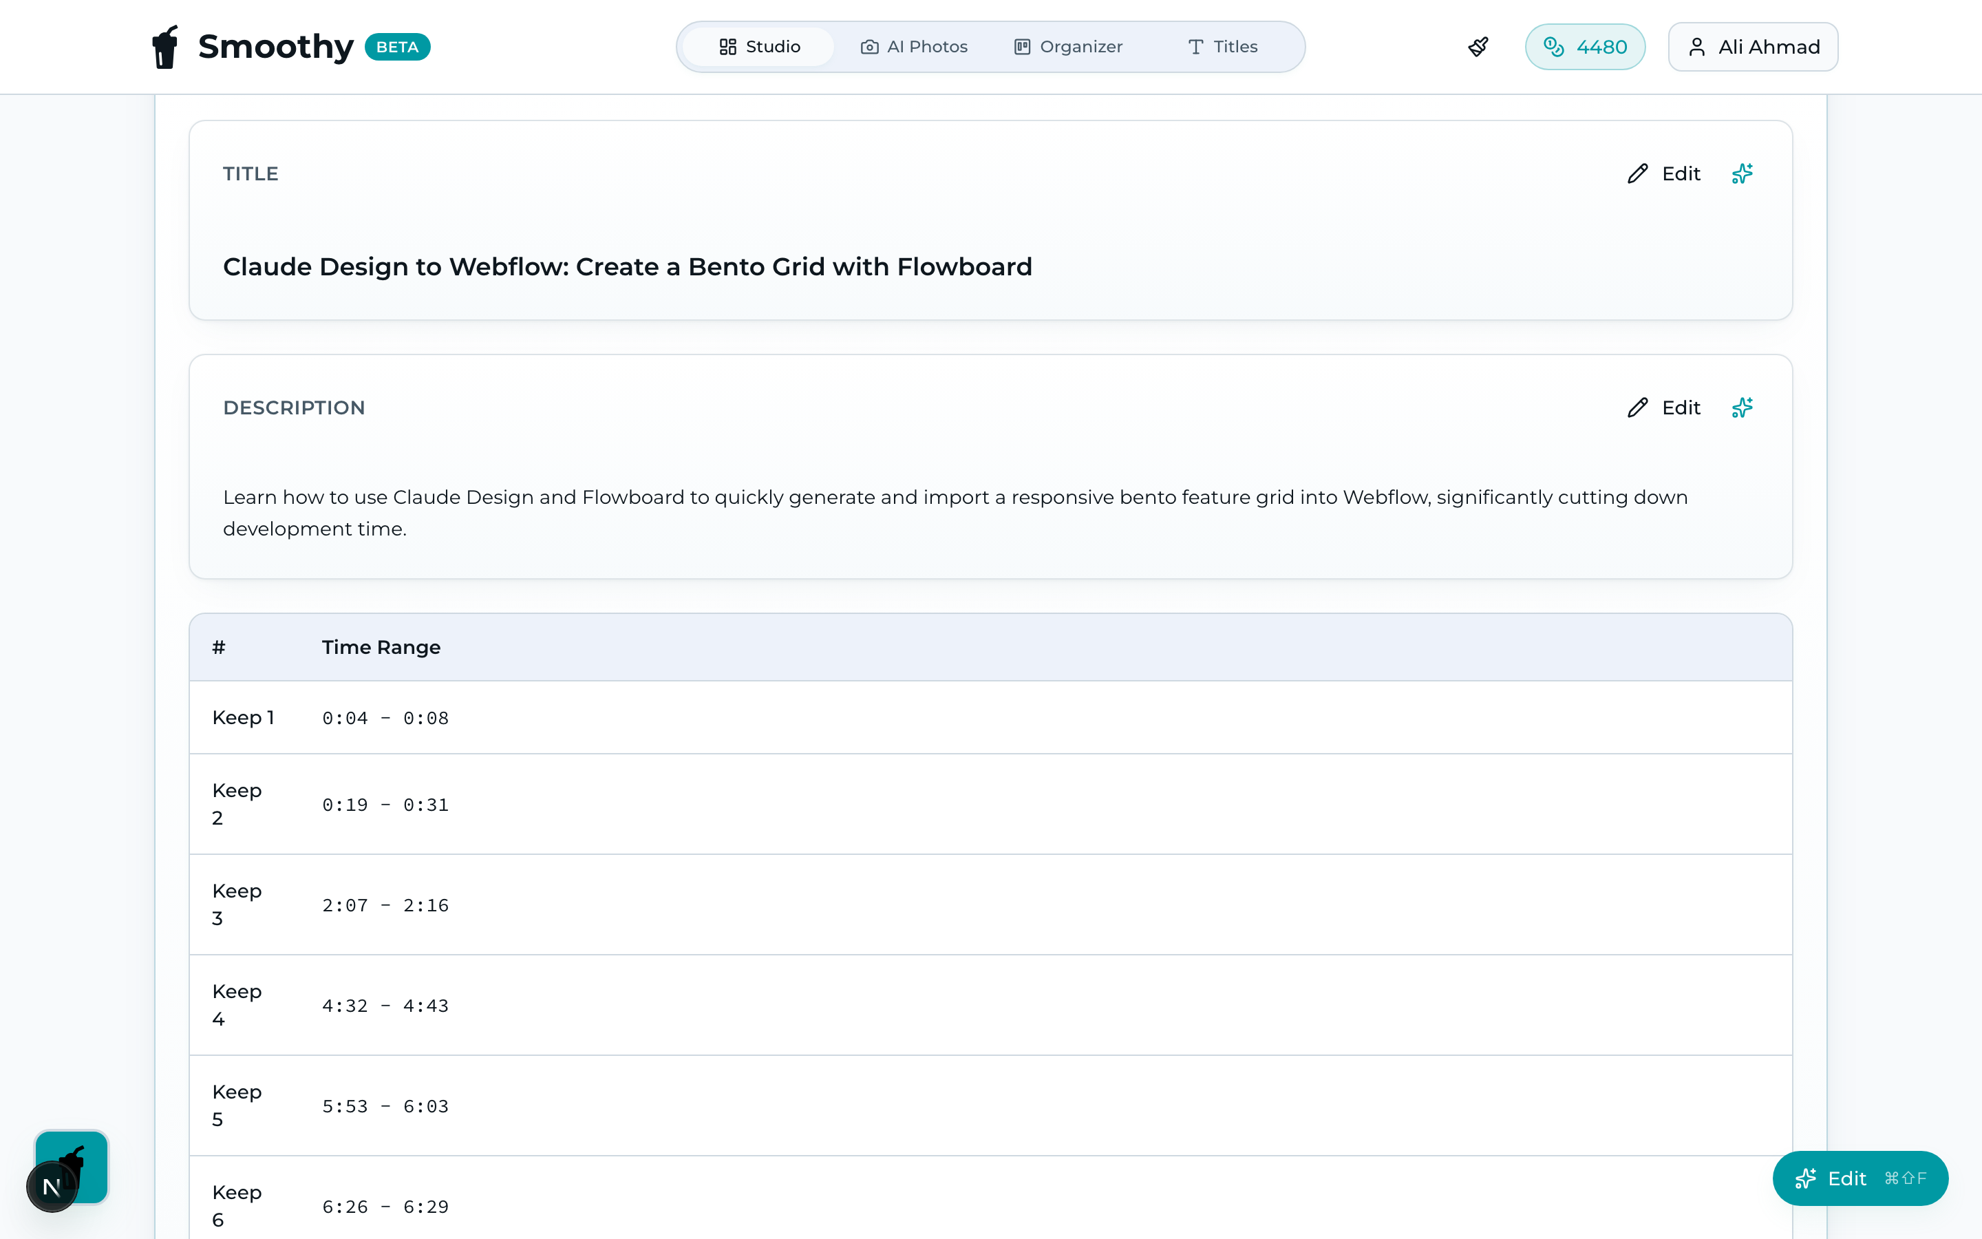Click time range 0:04 - 0:08
The image size is (1982, 1239).
(x=385, y=719)
